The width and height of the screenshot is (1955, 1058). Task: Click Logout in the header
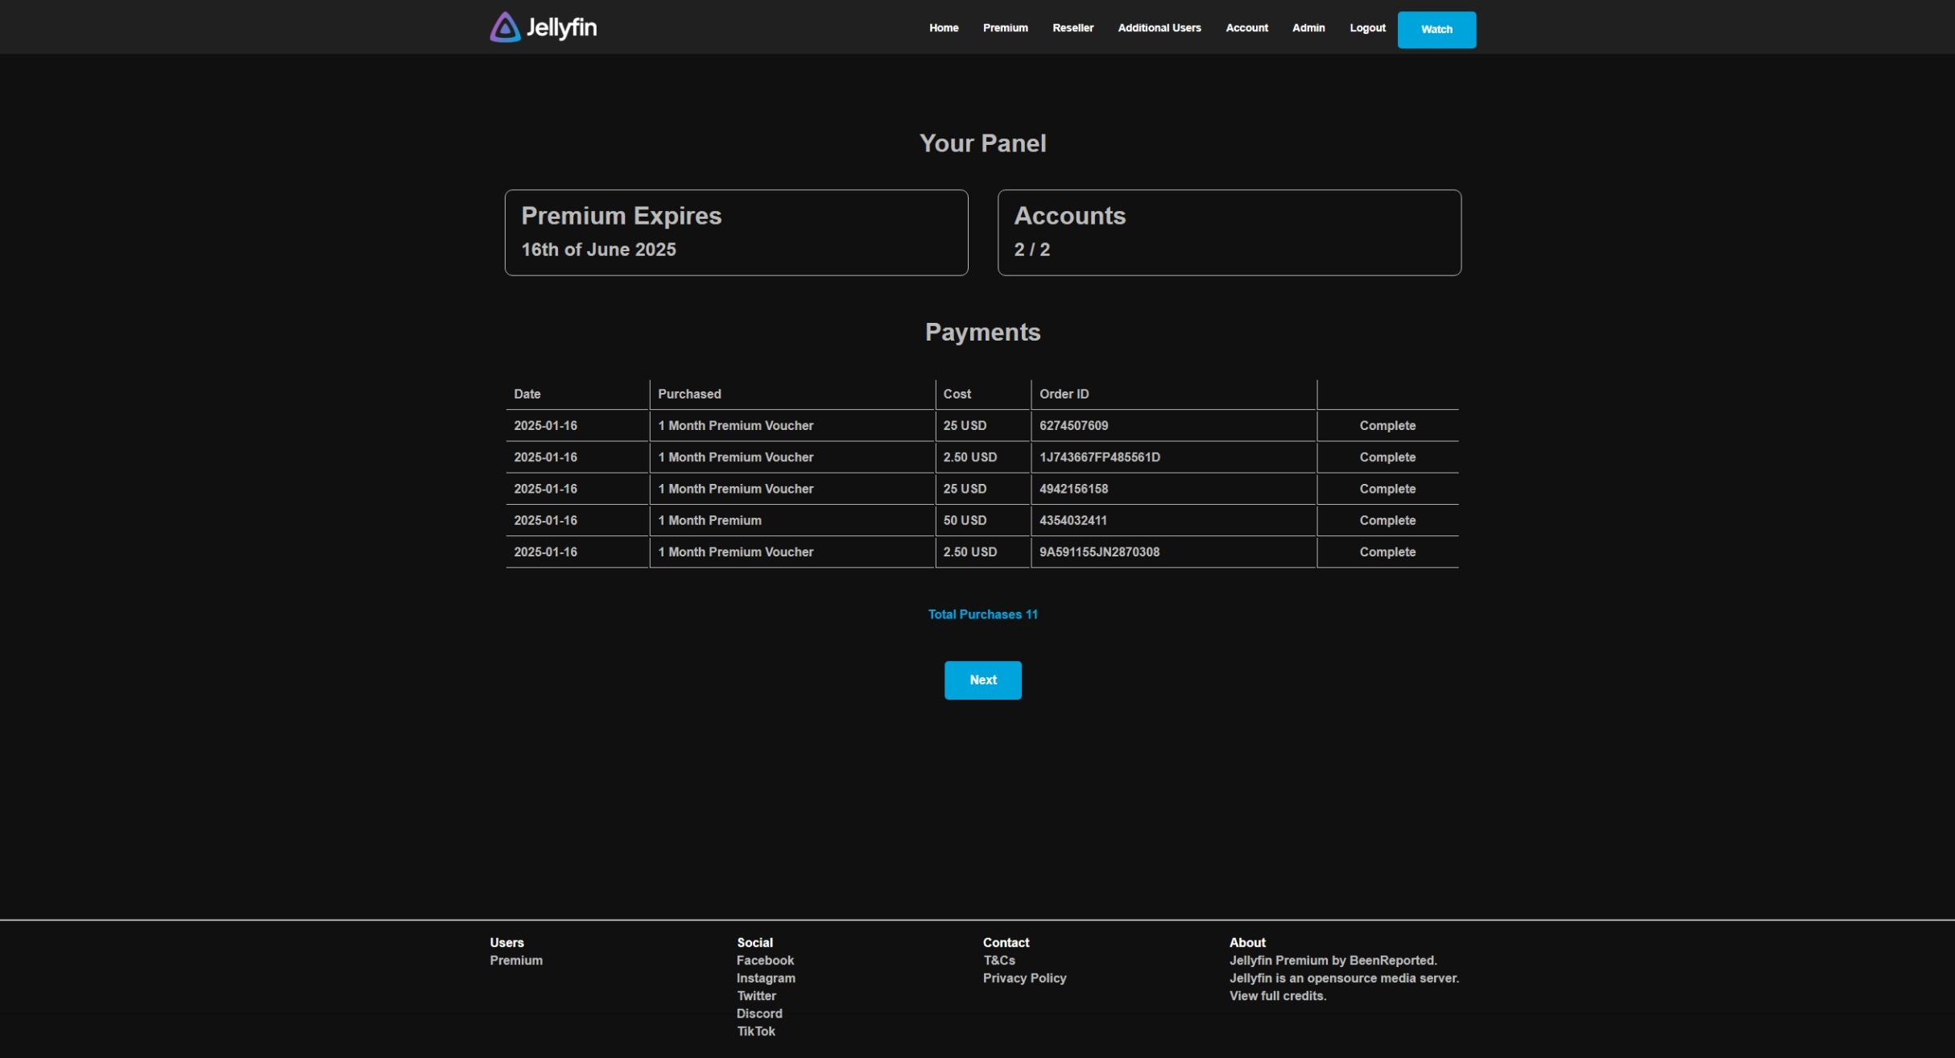point(1367,28)
